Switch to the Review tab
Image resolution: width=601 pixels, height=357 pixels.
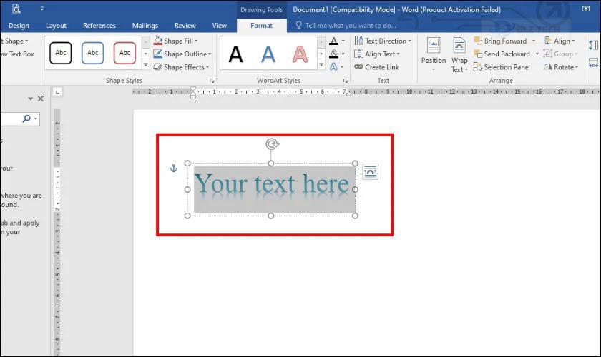185,25
